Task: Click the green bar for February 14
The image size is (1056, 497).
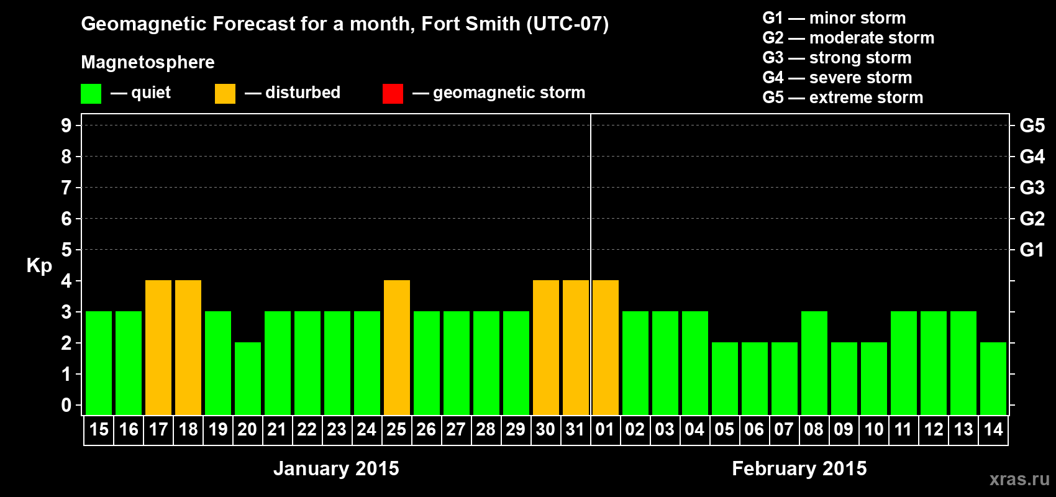Action: [993, 378]
